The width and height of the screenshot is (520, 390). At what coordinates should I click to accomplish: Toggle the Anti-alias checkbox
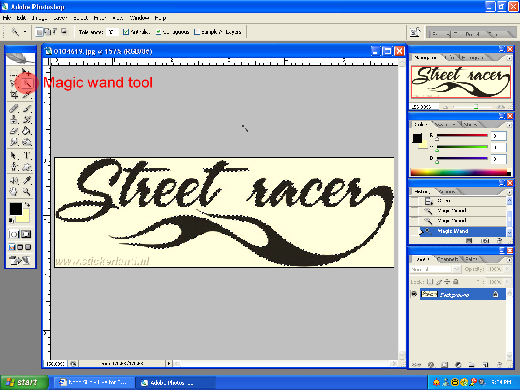126,32
